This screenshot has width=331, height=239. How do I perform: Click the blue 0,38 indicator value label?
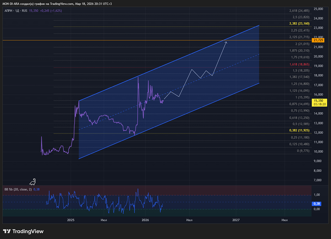[x=317, y=204]
